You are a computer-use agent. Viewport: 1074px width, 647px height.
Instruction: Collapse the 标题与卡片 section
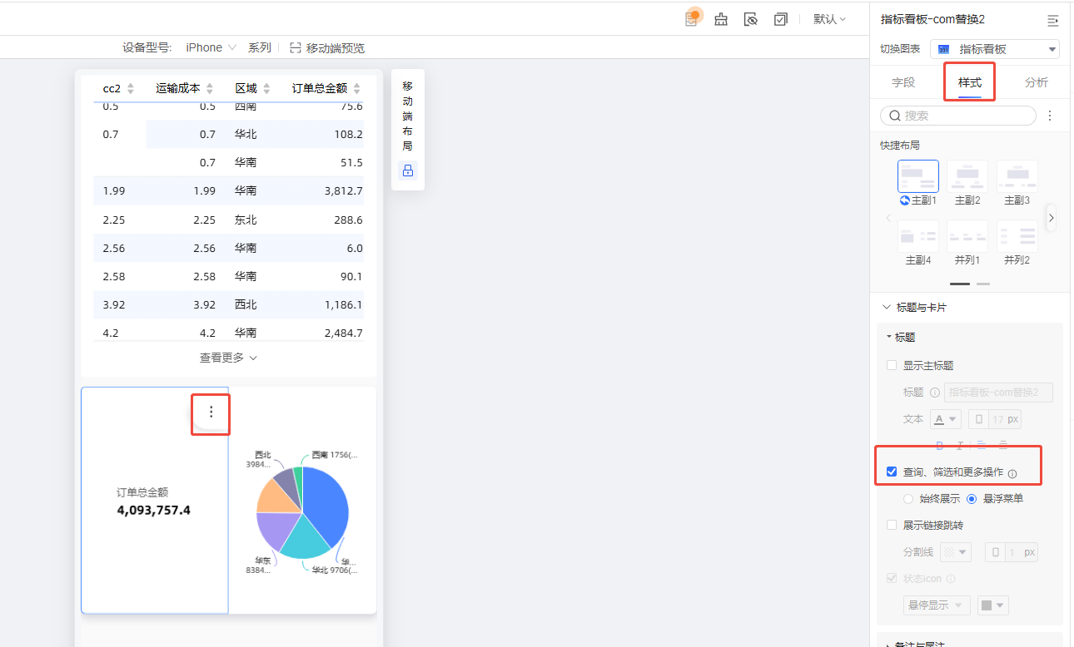pyautogui.click(x=886, y=307)
